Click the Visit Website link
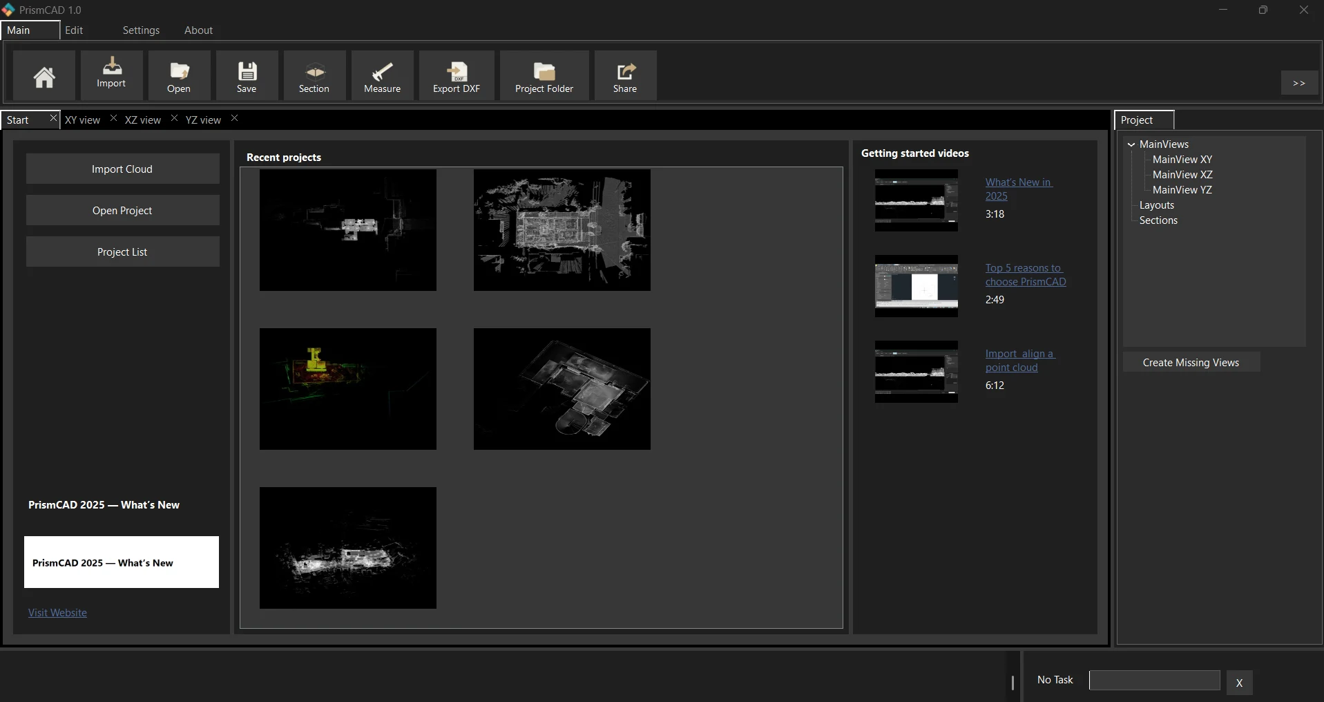The width and height of the screenshot is (1324, 702). point(57,613)
